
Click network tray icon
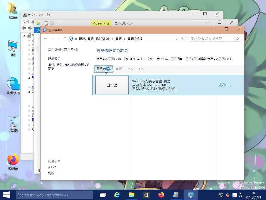point(221,195)
